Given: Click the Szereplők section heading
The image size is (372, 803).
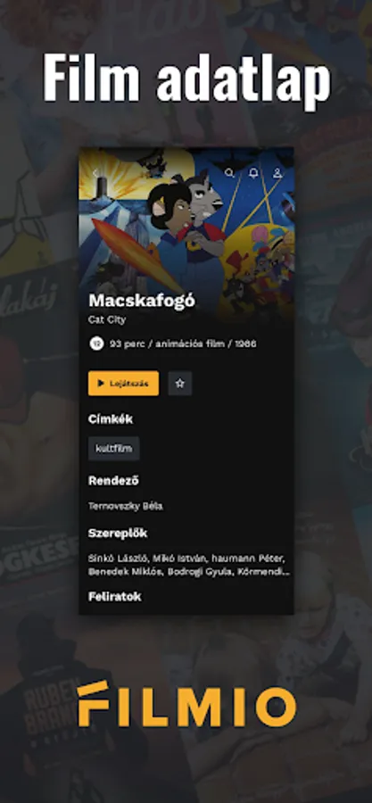Looking at the screenshot, I should click(118, 534).
